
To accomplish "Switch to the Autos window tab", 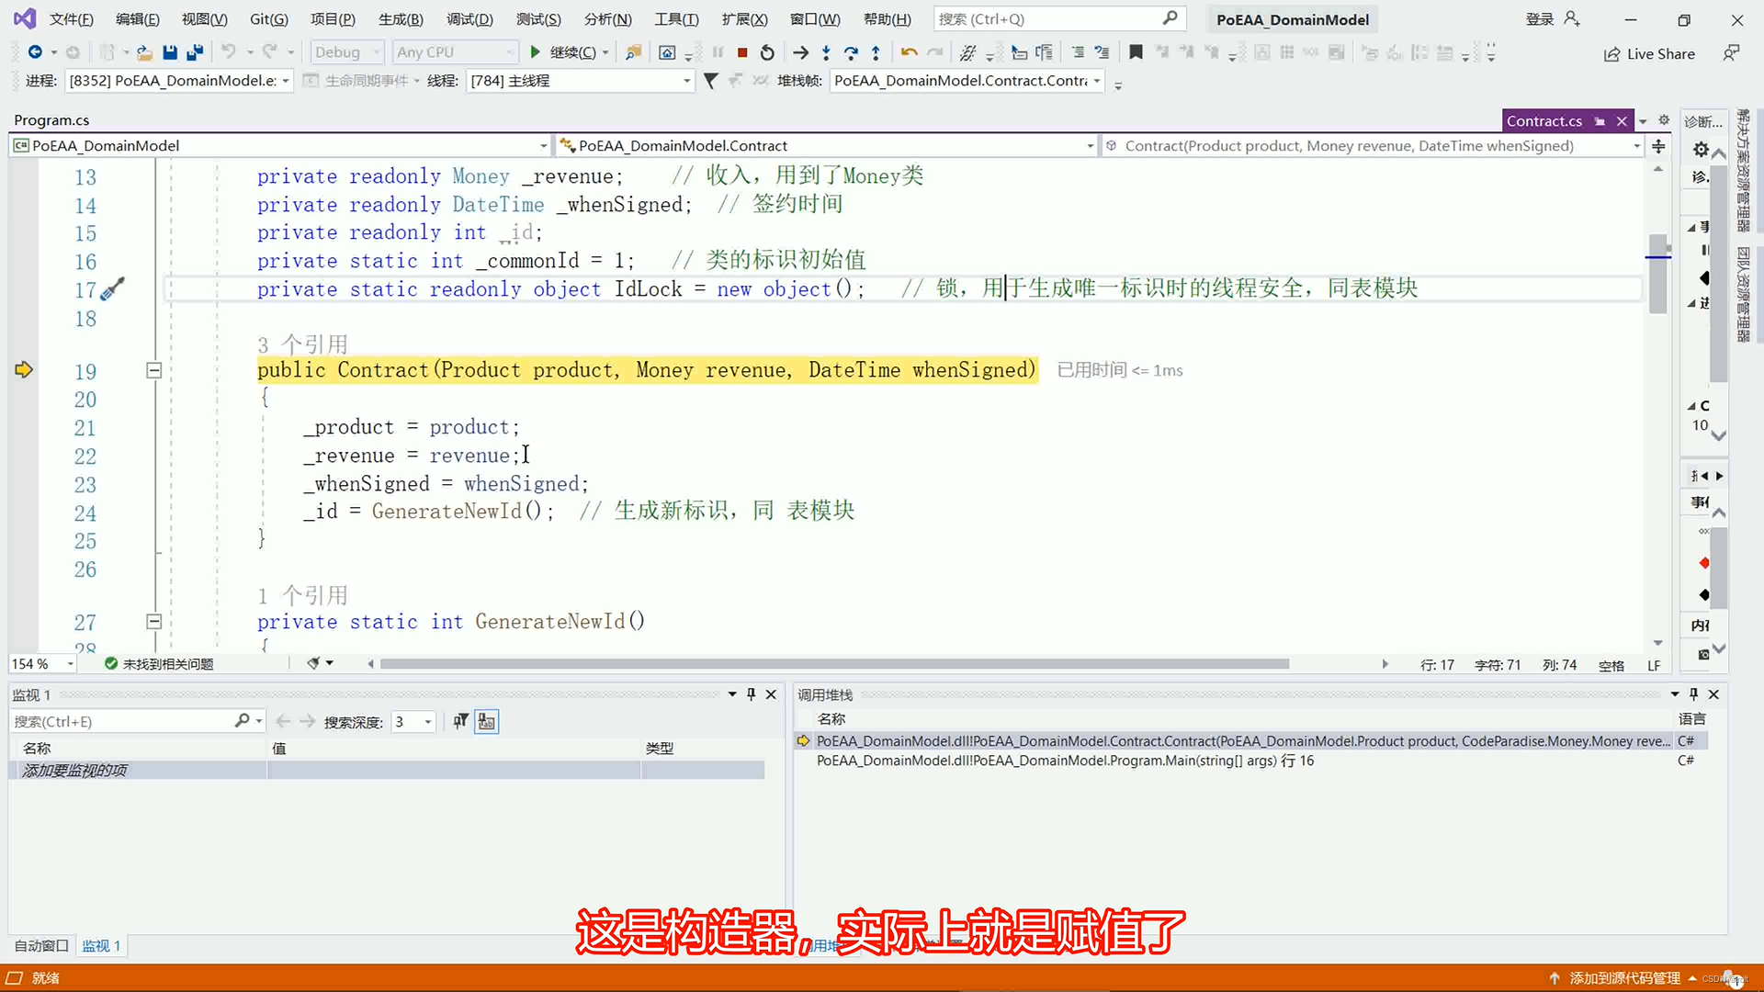I will click(41, 945).
